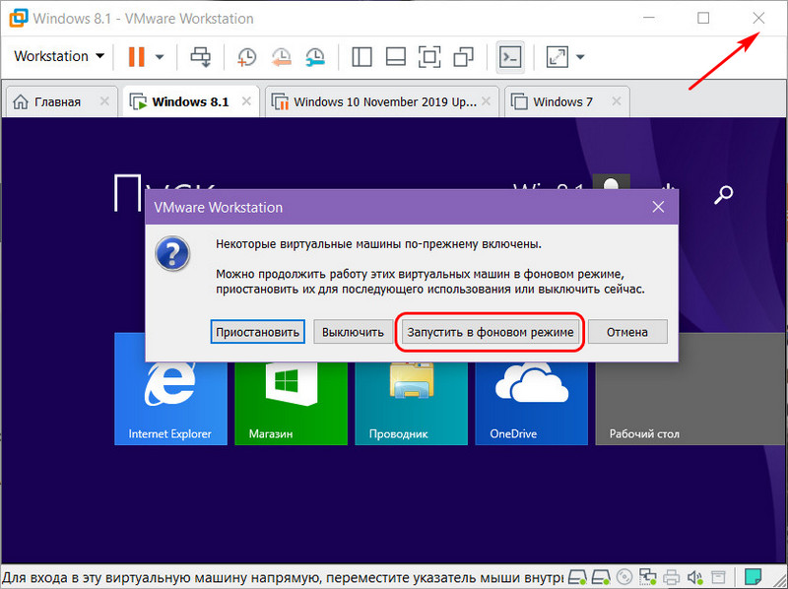Choose Запустить в фоновом режиме
Viewport: 788px width, 589px height.
(490, 332)
